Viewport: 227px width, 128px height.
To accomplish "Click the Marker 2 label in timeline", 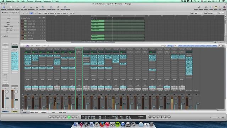I will 94,19.
